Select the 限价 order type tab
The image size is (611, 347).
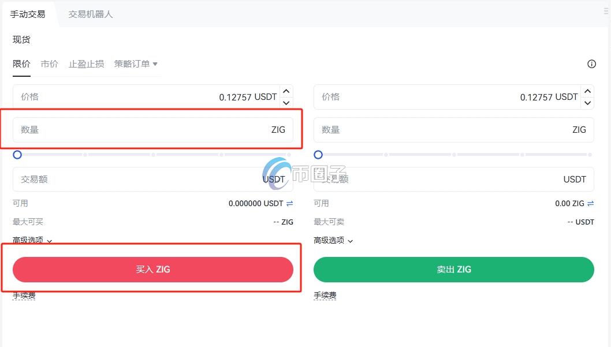click(21, 64)
